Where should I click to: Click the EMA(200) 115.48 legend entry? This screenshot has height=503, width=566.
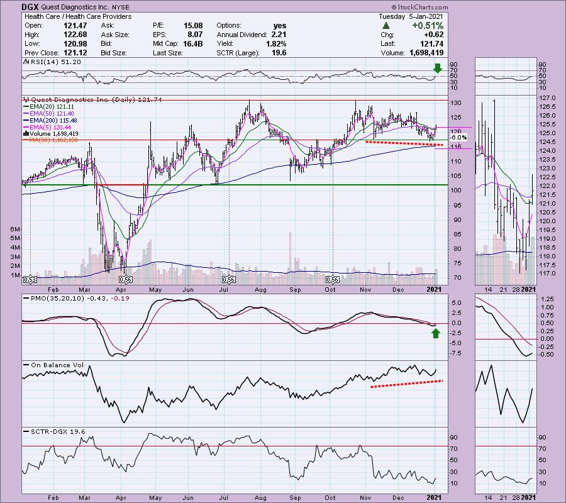click(53, 121)
